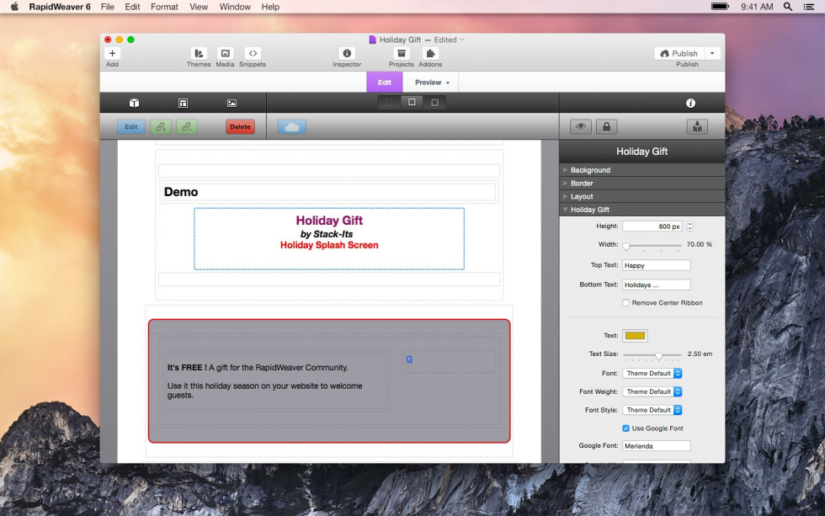Screen dimensions: 825x516
Task: Click the "It's FREE !" paragraph
Action: coord(258,368)
